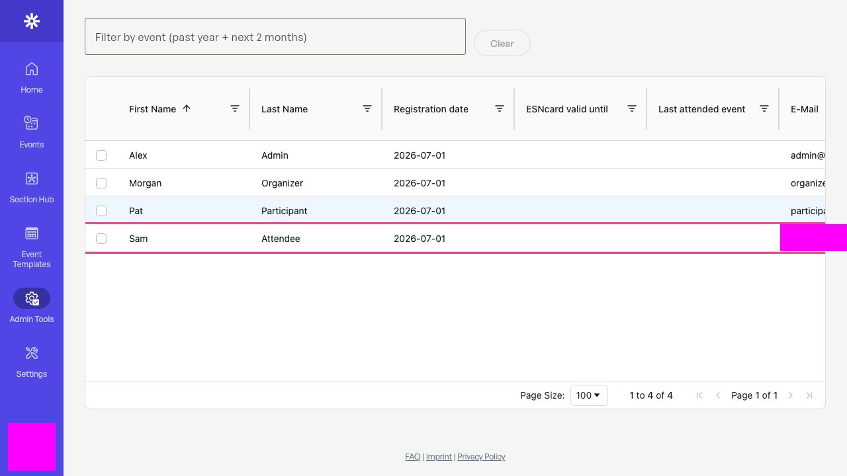Go to Events in the sidebar
Image resolution: width=847 pixels, height=476 pixels.
[x=32, y=132]
